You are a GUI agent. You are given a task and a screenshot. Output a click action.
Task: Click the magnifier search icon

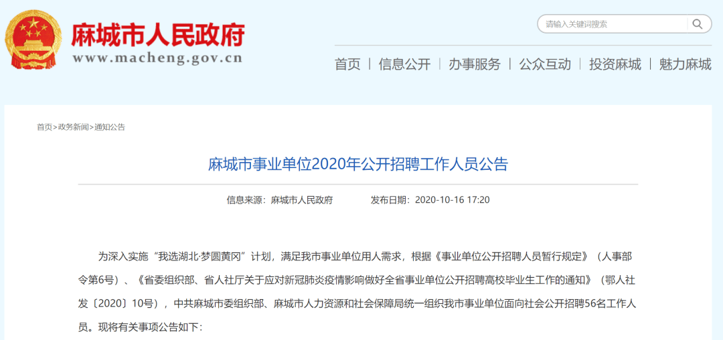point(697,23)
